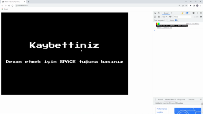Open the zoom magnifier icon in address bar
This screenshot has height=114, width=203.
[x=180, y=6]
